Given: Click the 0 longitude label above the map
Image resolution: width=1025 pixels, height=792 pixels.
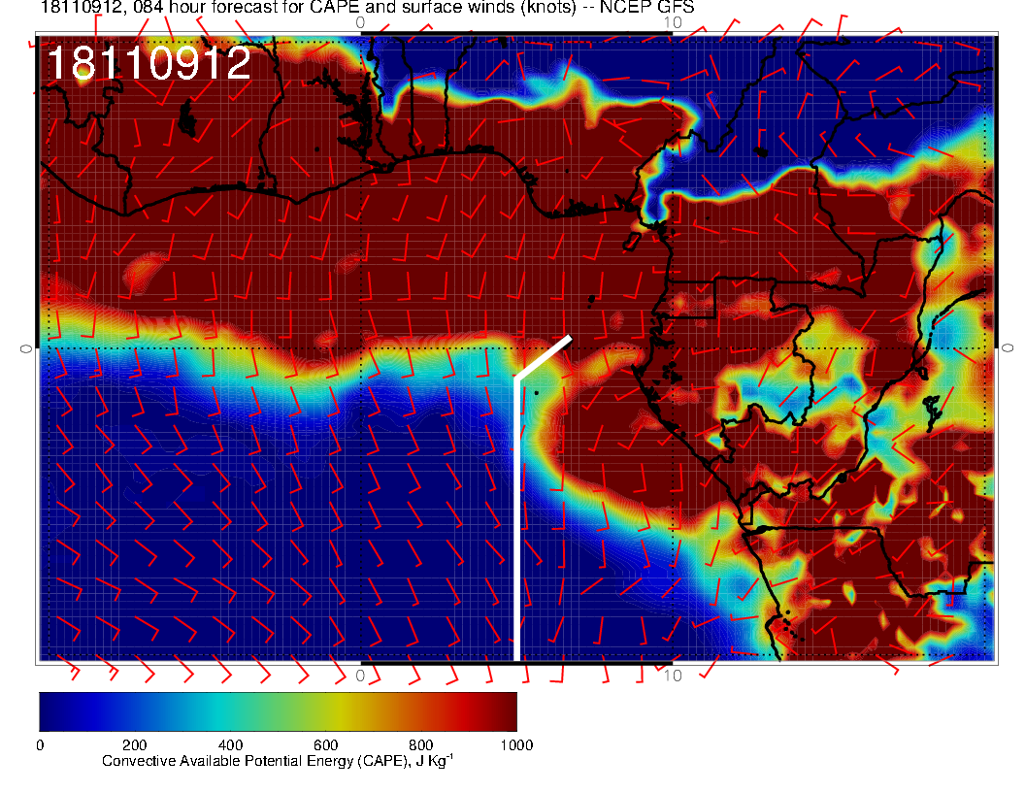Looking at the screenshot, I should [361, 21].
